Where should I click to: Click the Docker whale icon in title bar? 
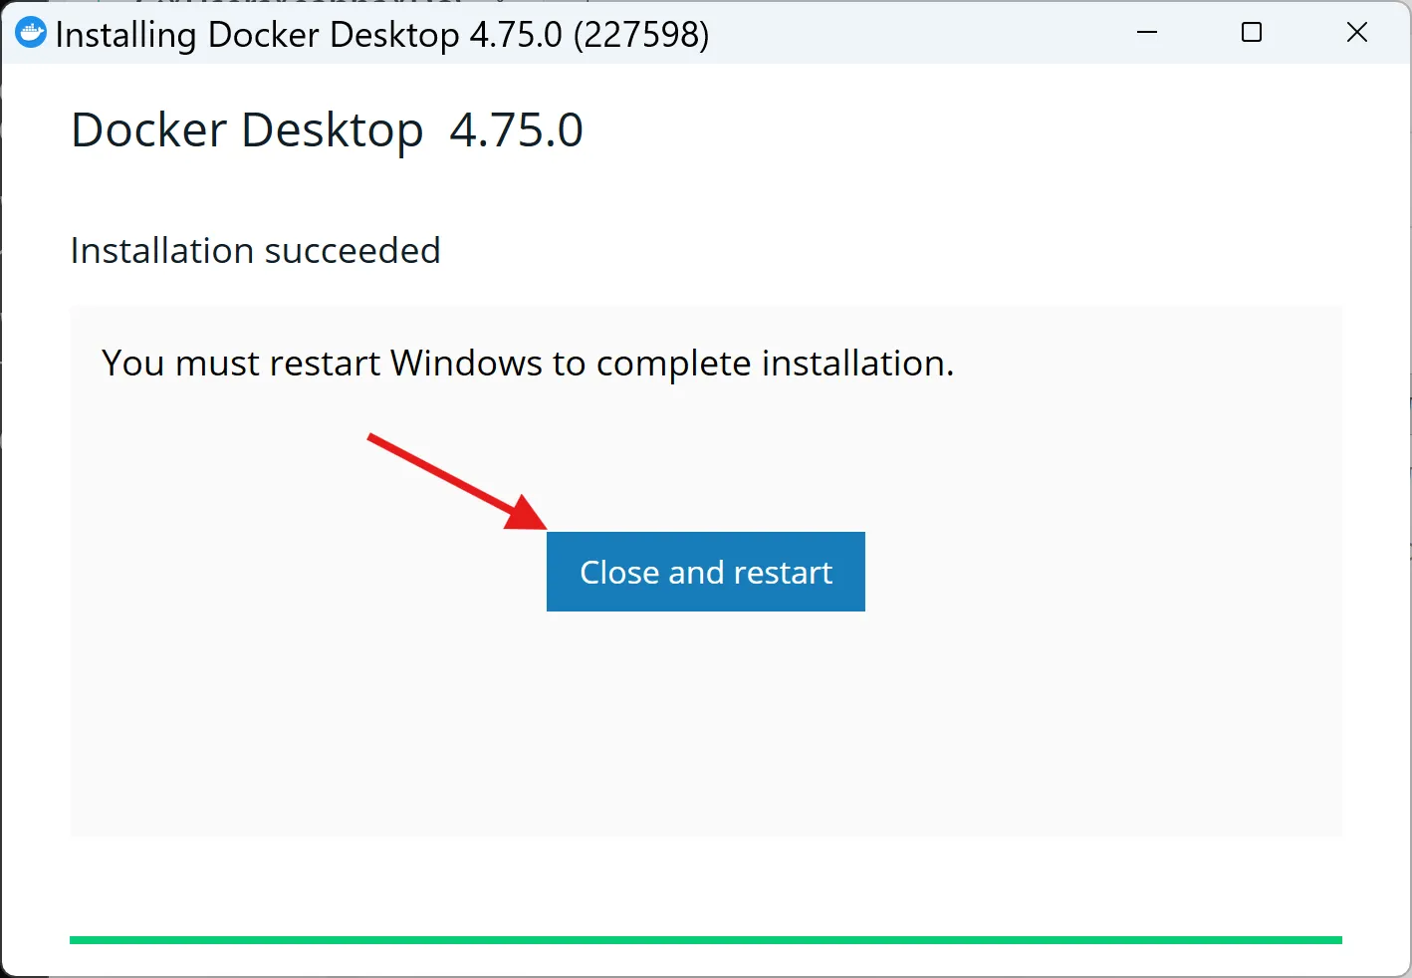(31, 34)
